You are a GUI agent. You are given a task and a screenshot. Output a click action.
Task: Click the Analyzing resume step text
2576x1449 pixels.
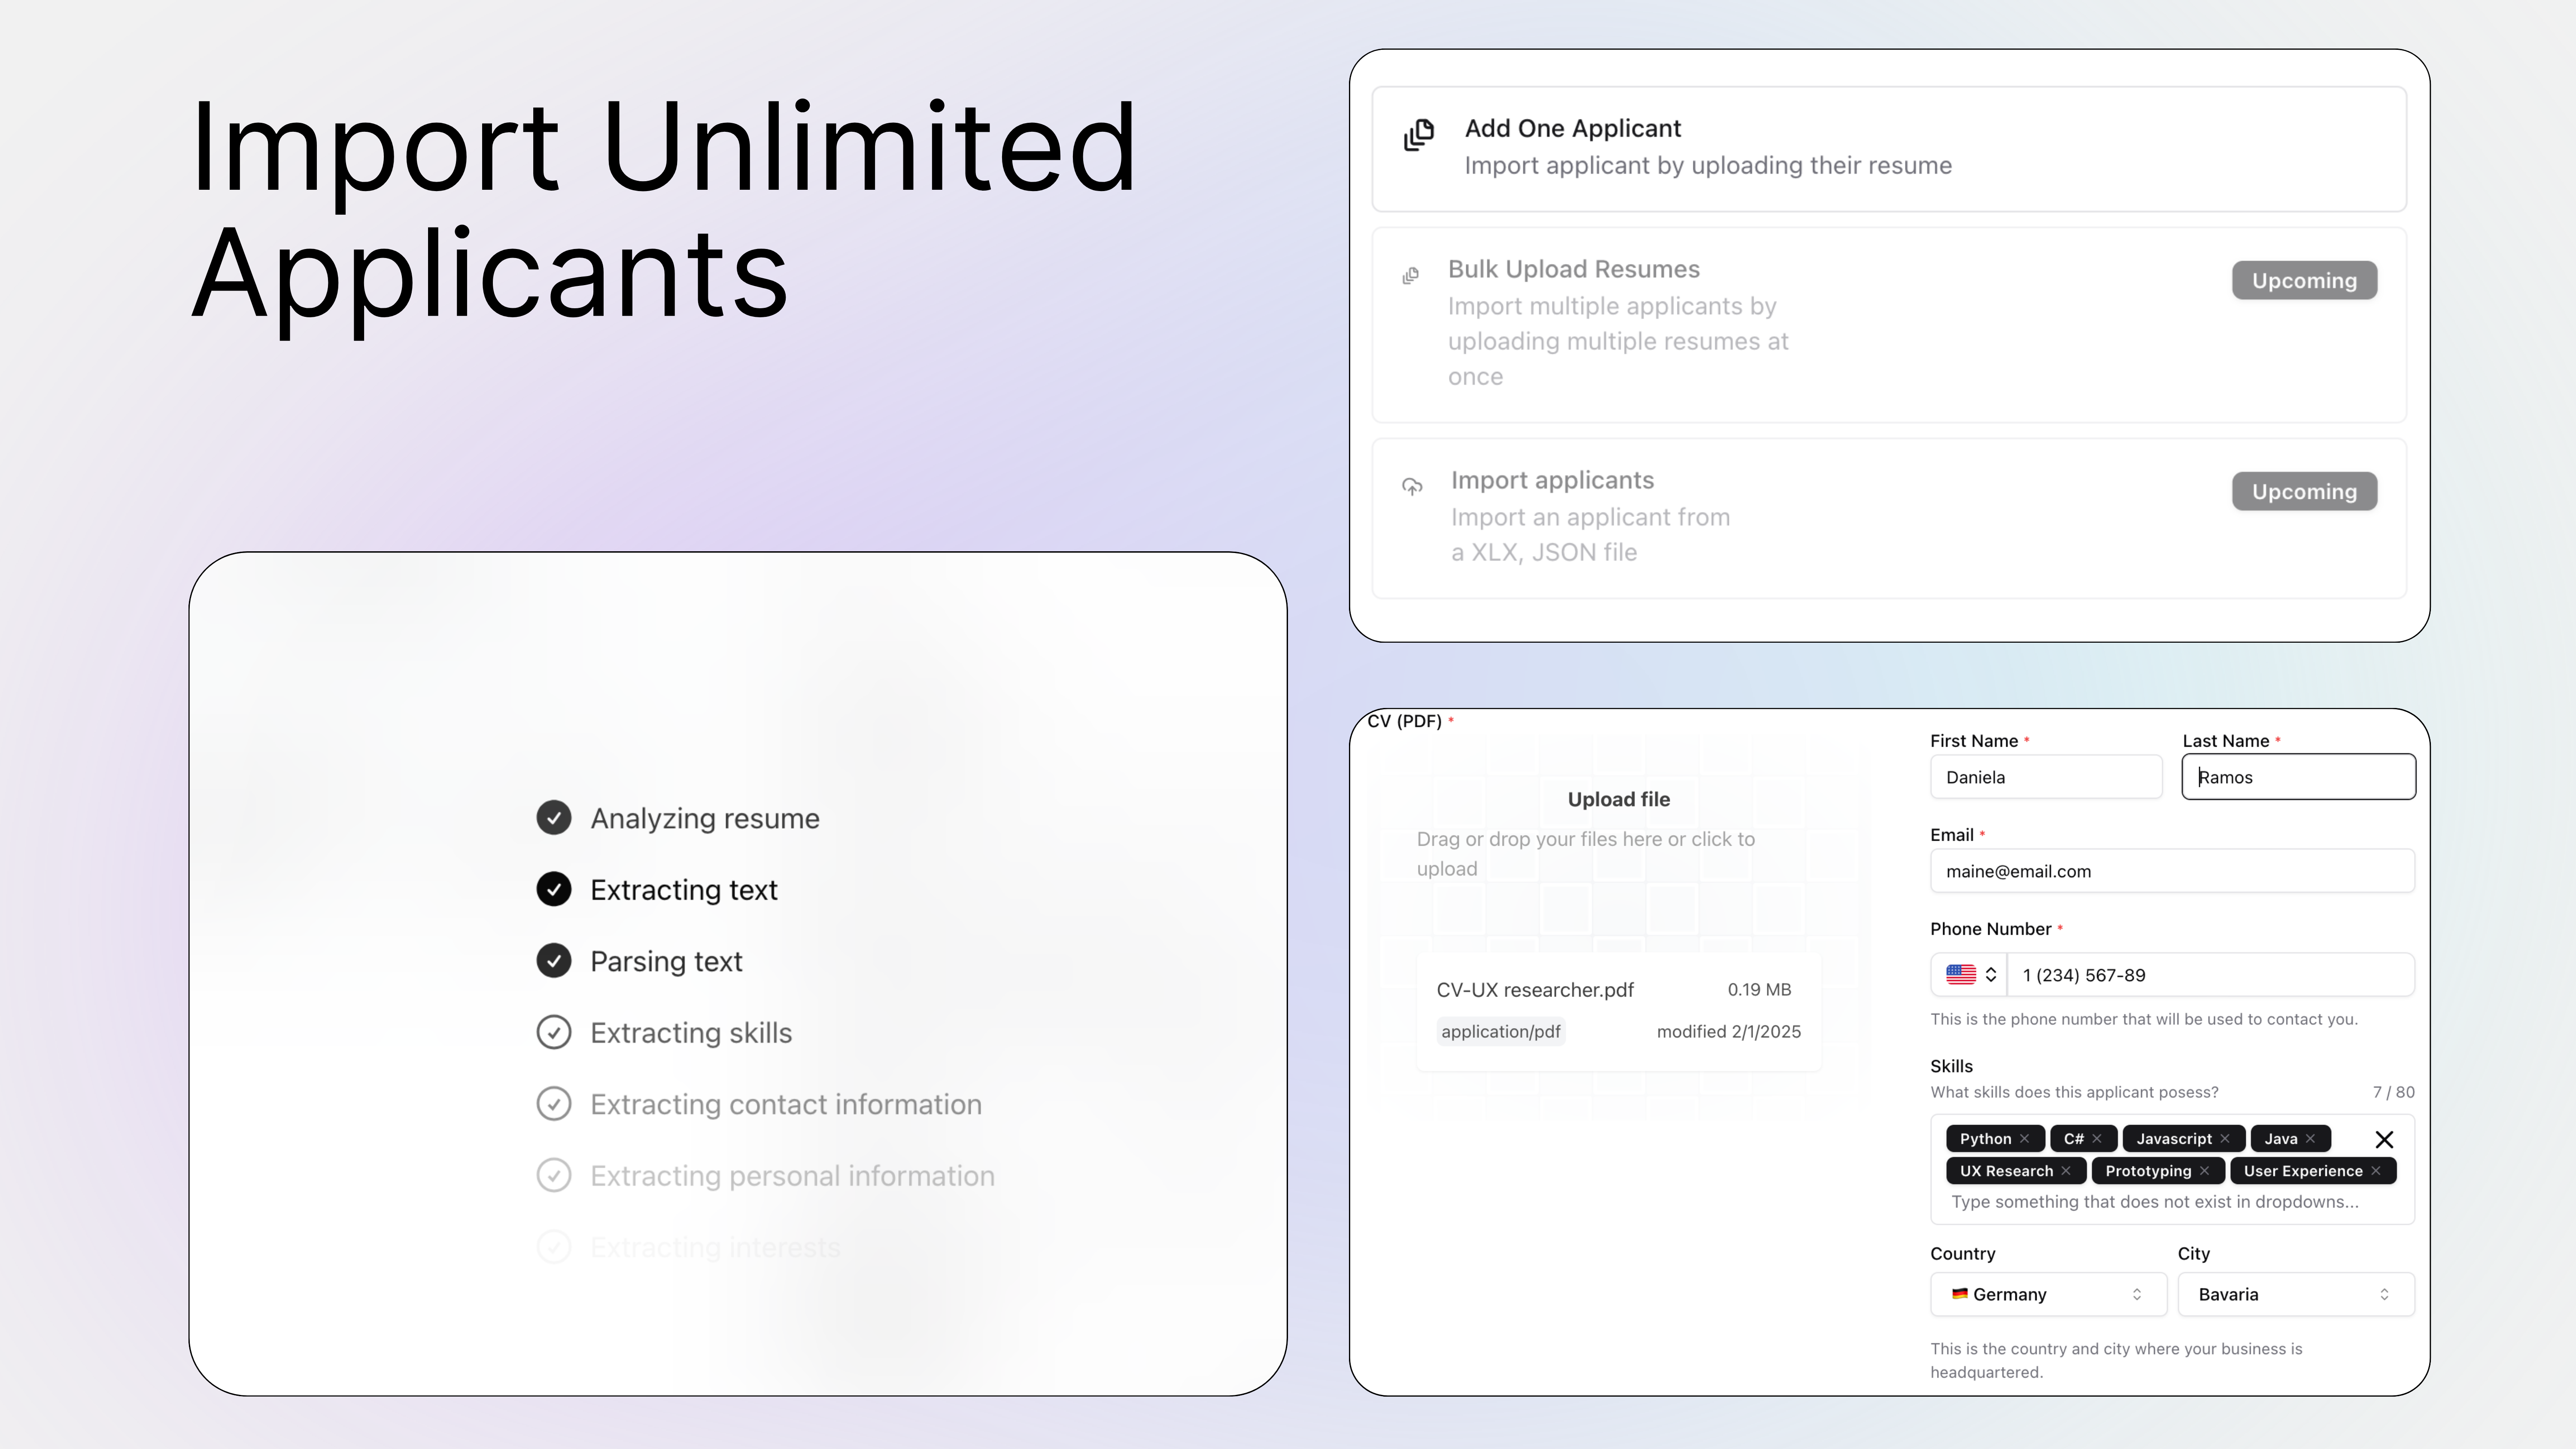click(x=705, y=819)
